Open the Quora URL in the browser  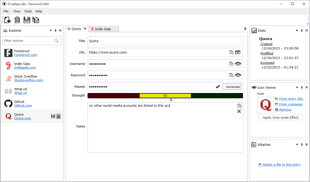pos(238,52)
